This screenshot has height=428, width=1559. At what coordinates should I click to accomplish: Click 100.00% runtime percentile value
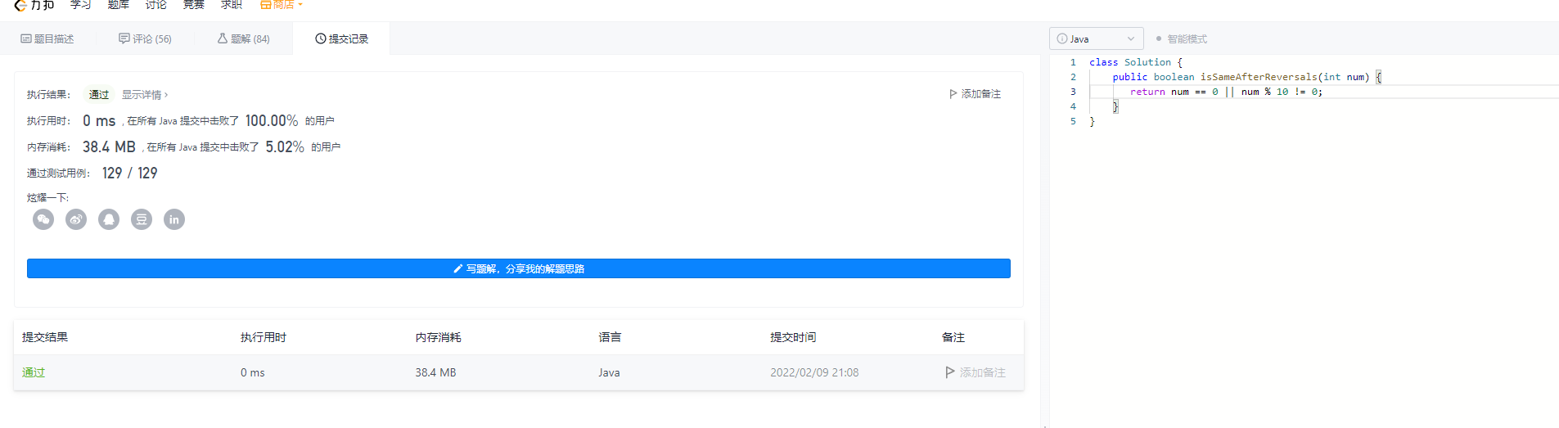coord(272,121)
